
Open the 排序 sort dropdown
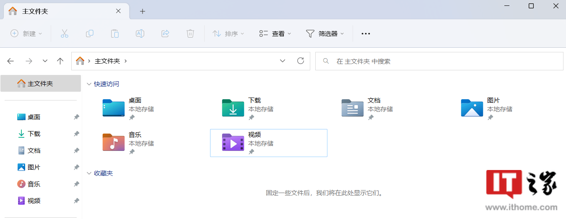[228, 33]
